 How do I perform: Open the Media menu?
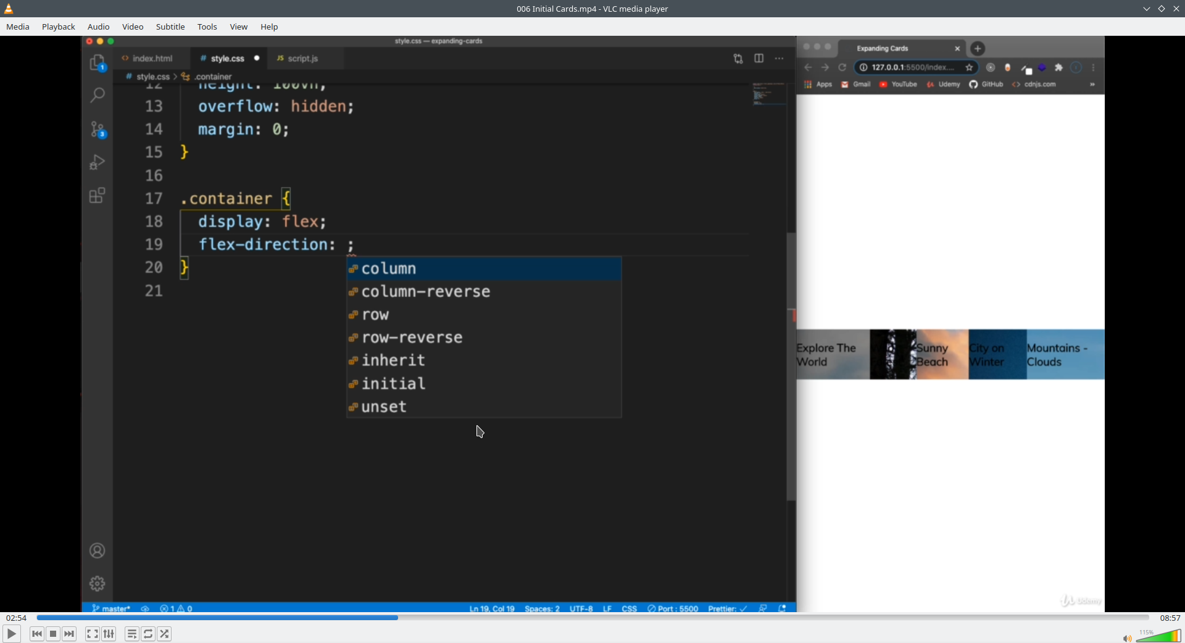[18, 27]
